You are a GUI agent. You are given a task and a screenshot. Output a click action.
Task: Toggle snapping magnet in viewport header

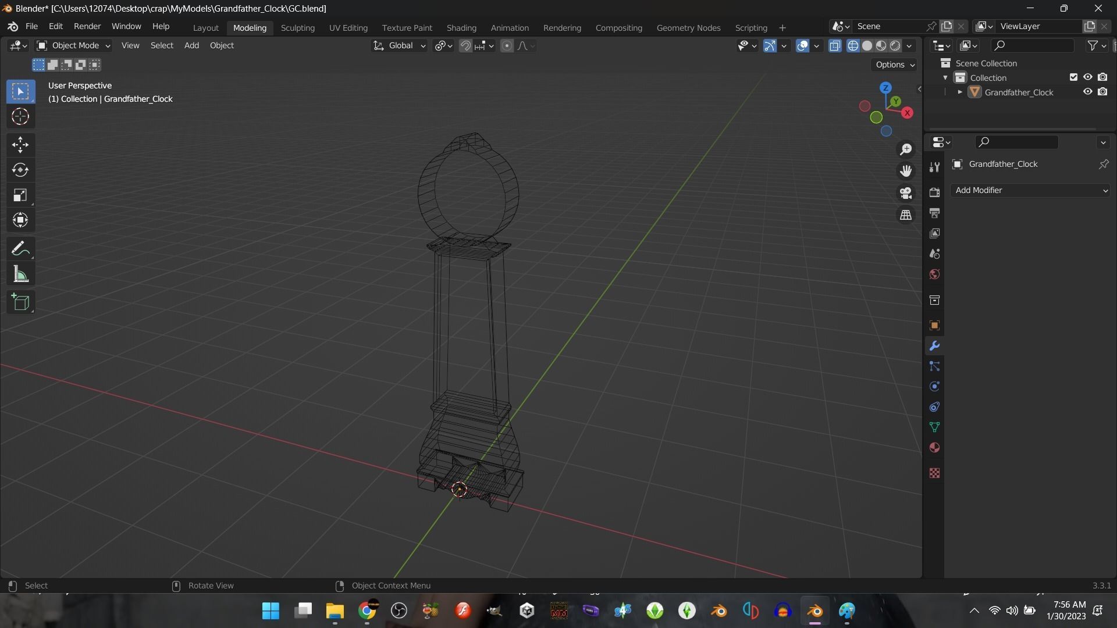pos(465,45)
